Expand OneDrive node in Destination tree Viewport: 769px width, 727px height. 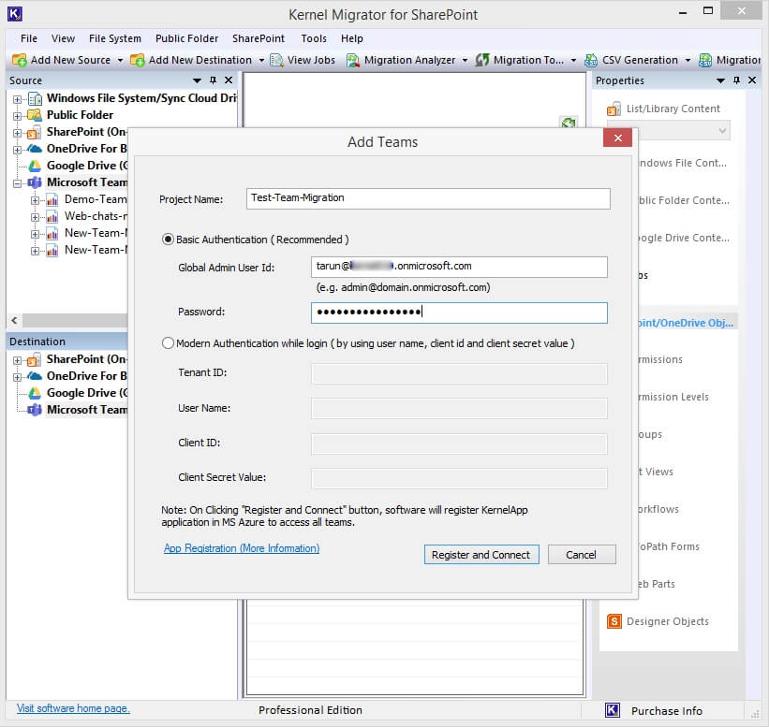point(17,378)
